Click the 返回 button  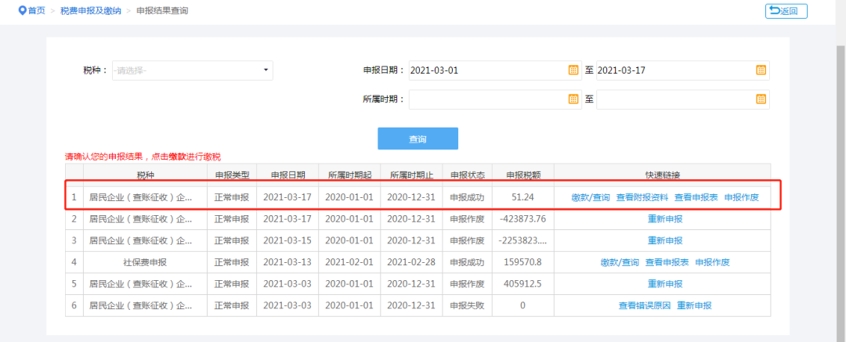pos(786,11)
